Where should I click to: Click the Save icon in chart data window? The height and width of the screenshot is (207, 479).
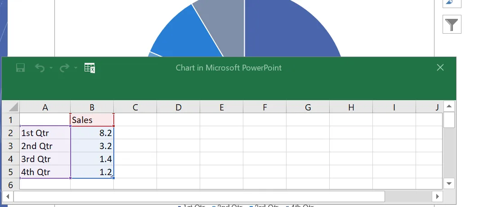point(21,68)
